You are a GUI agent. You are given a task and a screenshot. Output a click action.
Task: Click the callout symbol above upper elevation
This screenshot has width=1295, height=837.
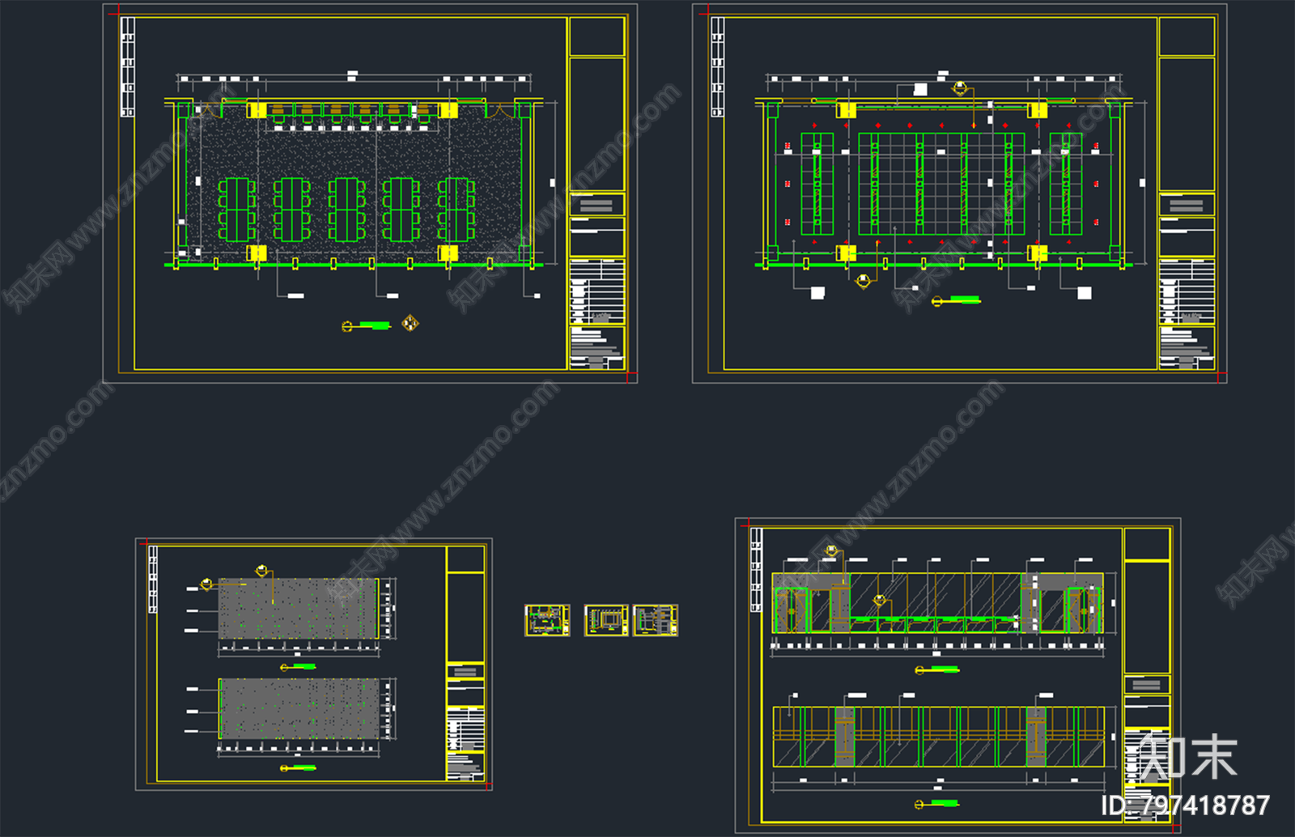coord(831,551)
